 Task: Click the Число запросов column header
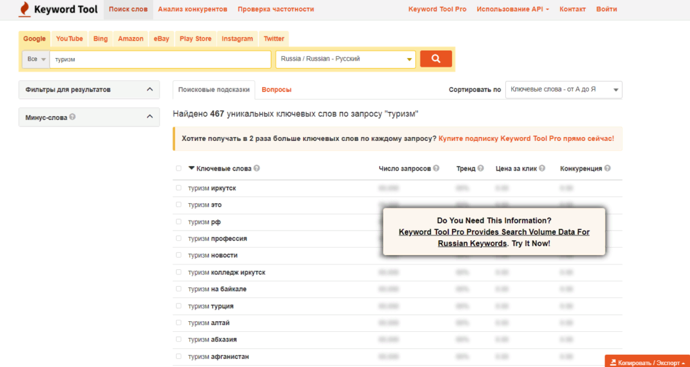click(404, 168)
